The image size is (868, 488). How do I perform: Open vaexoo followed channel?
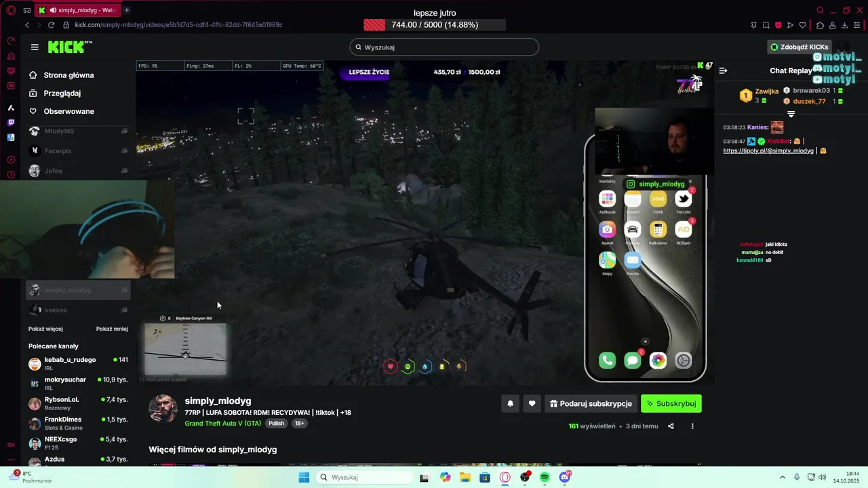click(78, 310)
